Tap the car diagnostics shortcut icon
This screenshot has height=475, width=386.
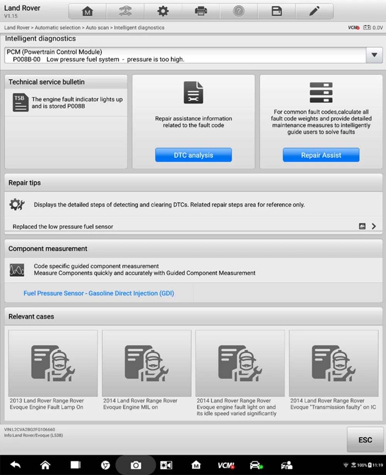[256, 465]
